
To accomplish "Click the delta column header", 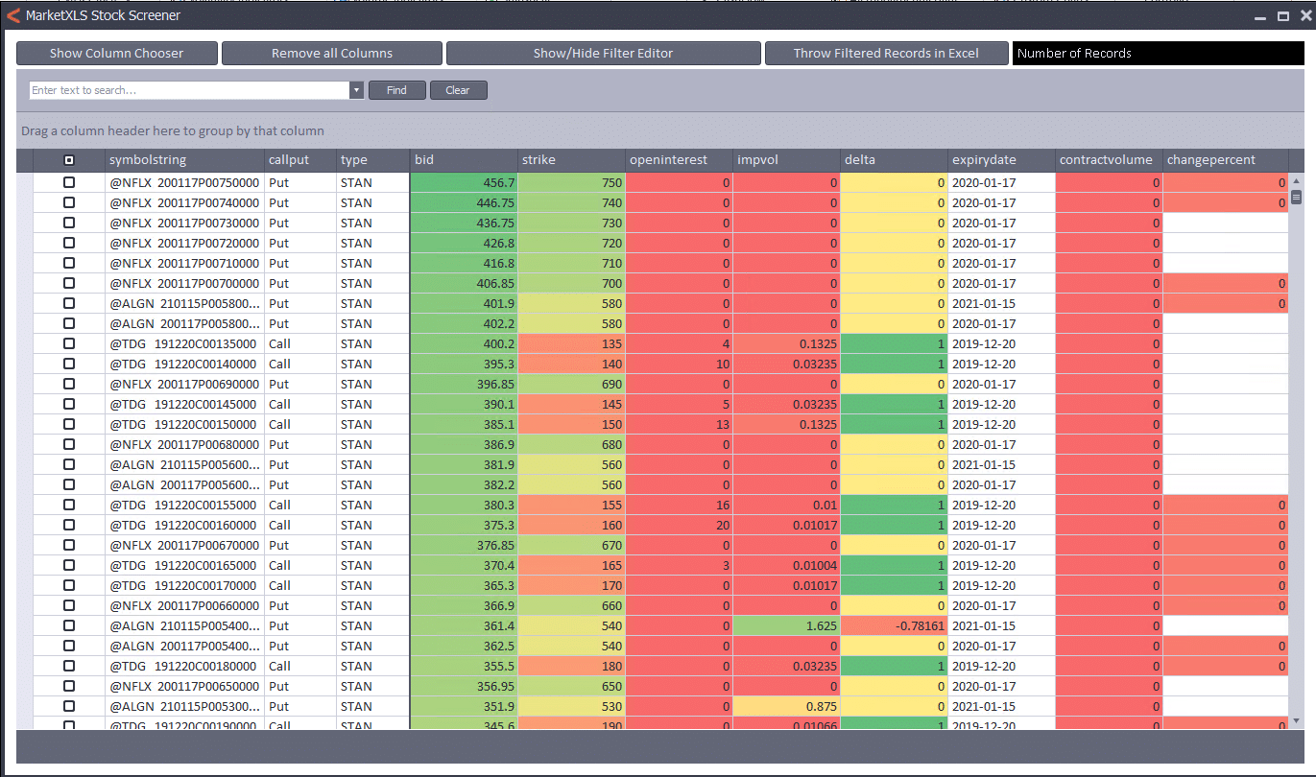I will pos(894,160).
